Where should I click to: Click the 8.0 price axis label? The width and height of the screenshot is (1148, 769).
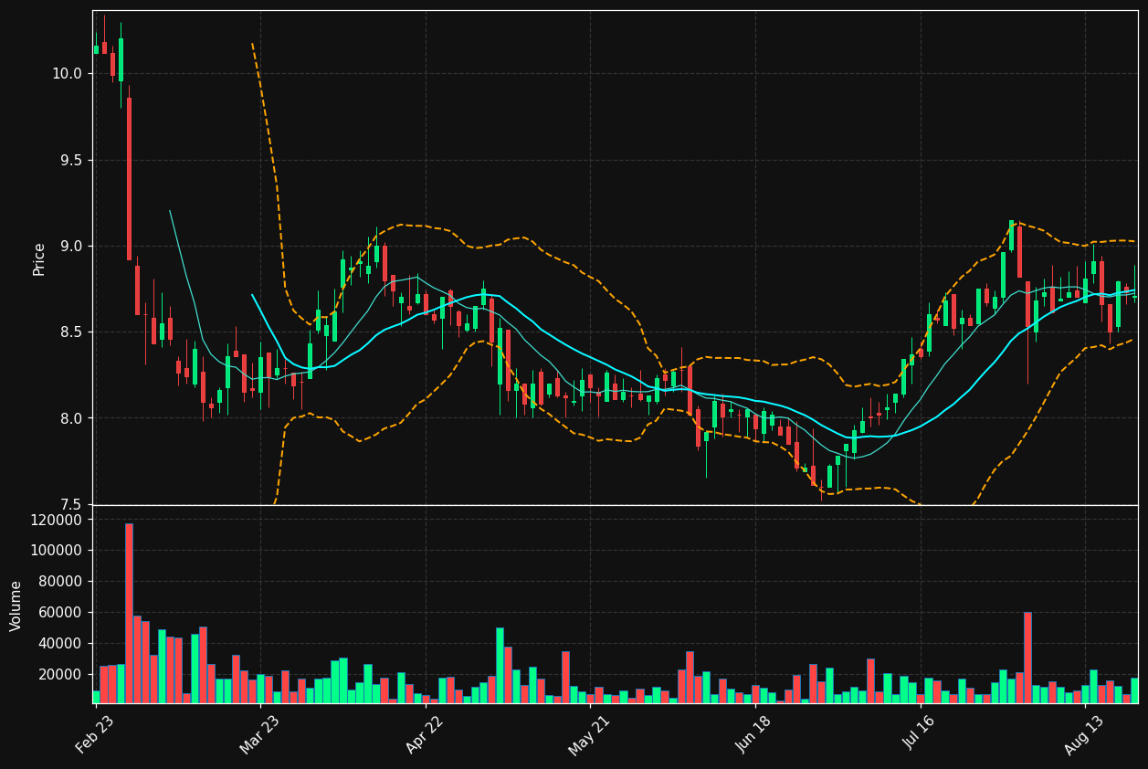[x=71, y=418]
